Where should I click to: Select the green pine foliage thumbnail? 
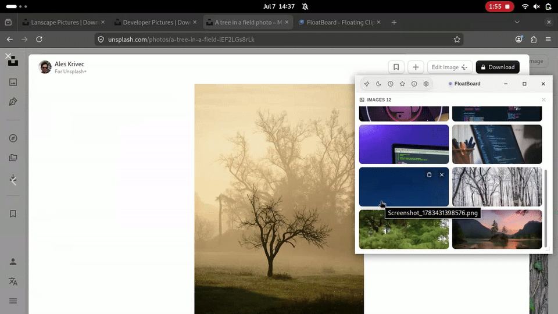pos(404,230)
